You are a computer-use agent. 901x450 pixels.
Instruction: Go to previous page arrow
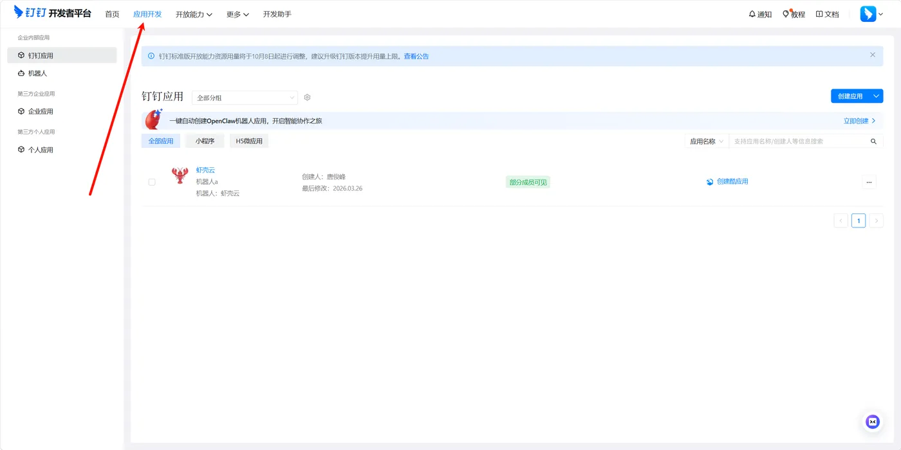(841, 221)
